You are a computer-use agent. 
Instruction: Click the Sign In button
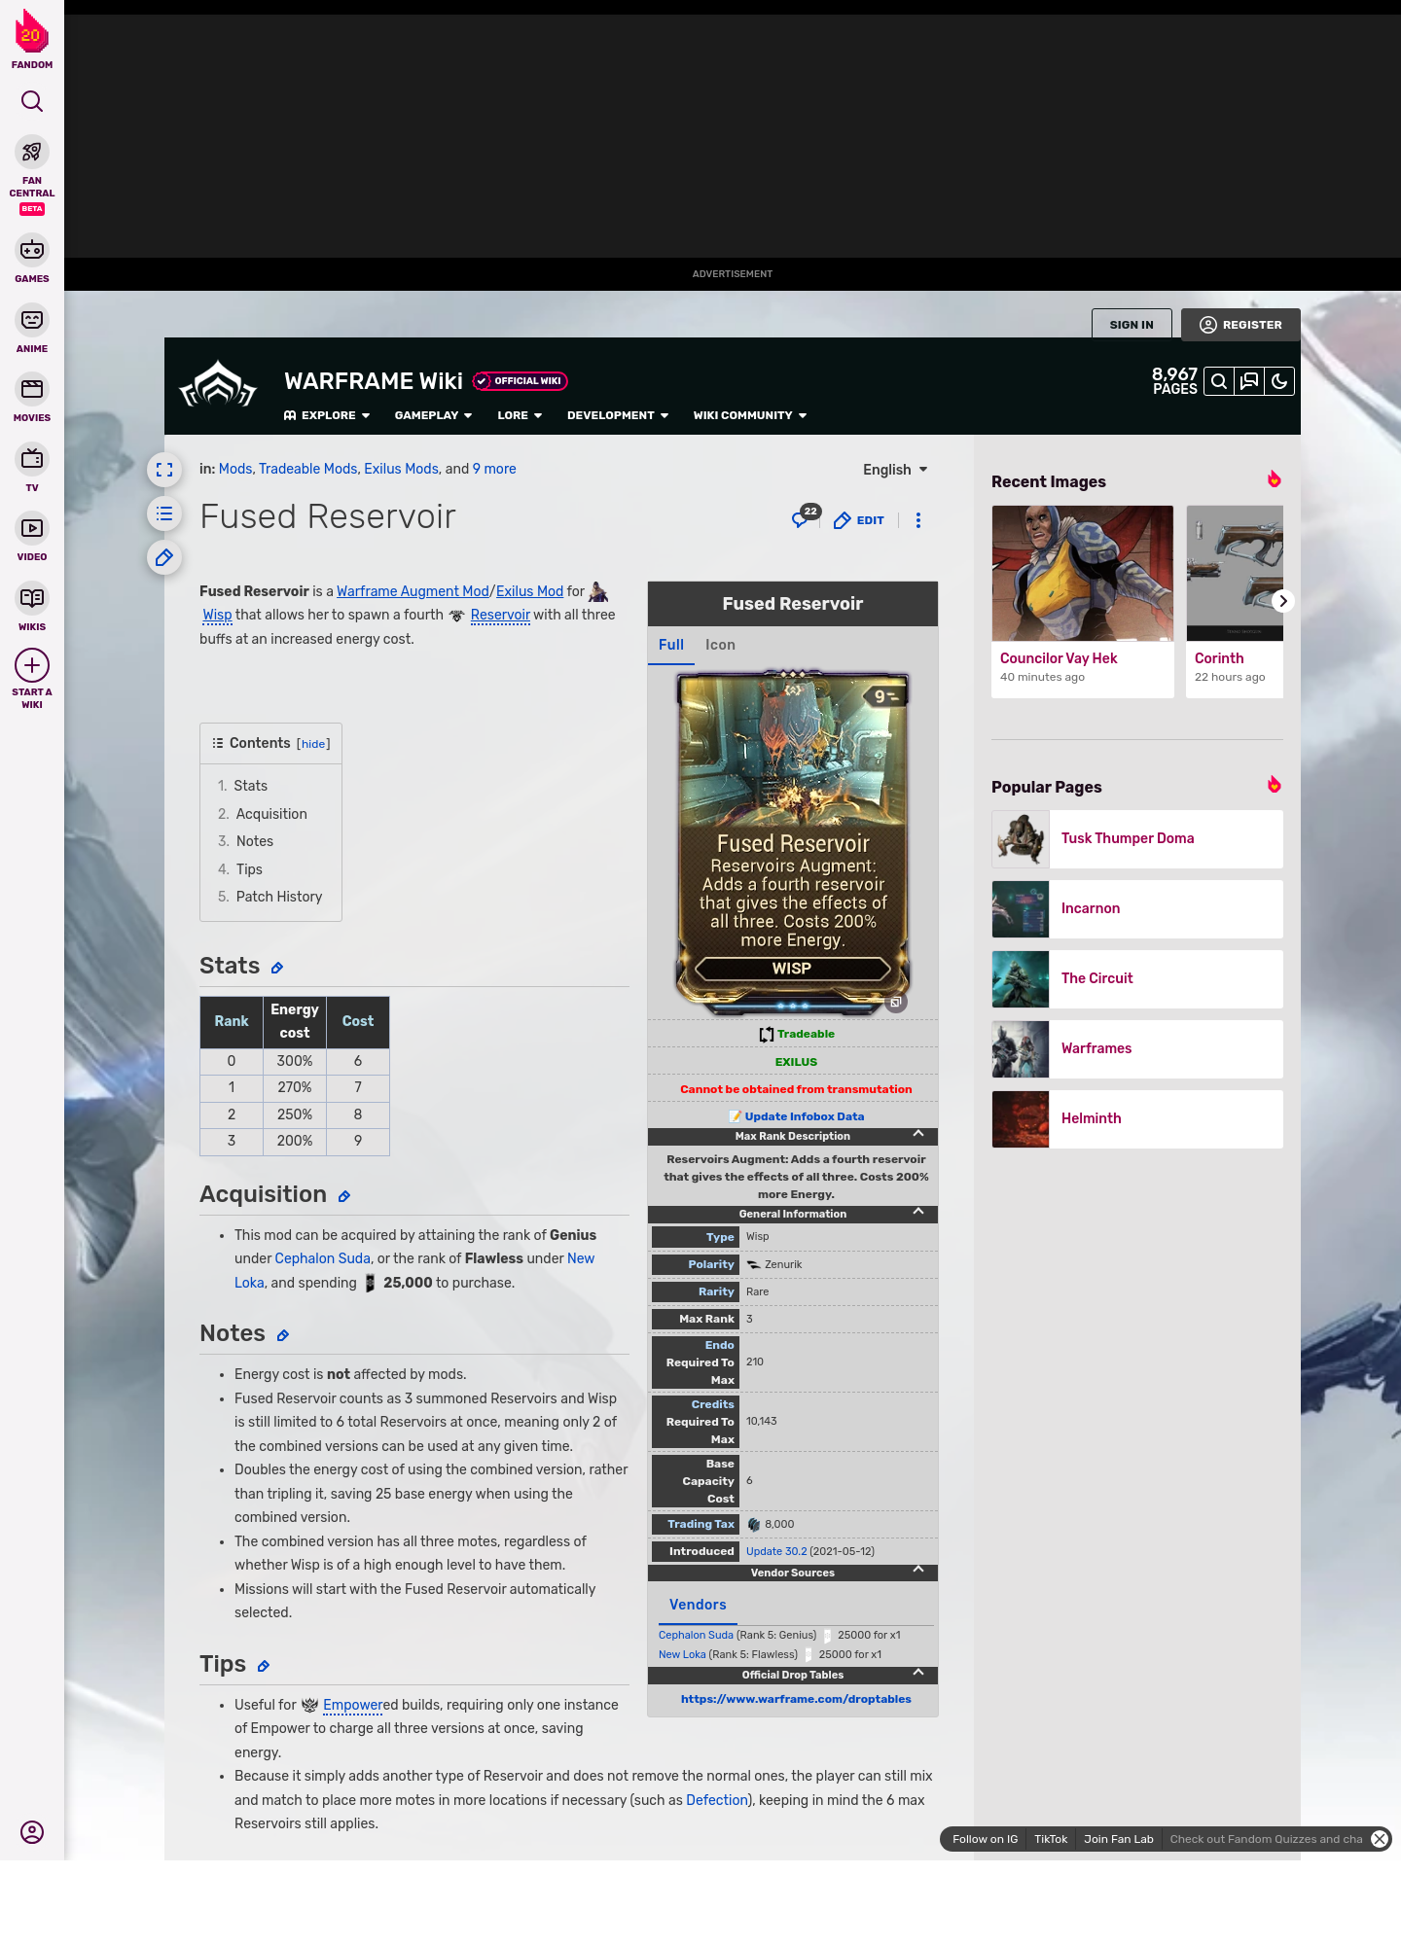[1132, 325]
